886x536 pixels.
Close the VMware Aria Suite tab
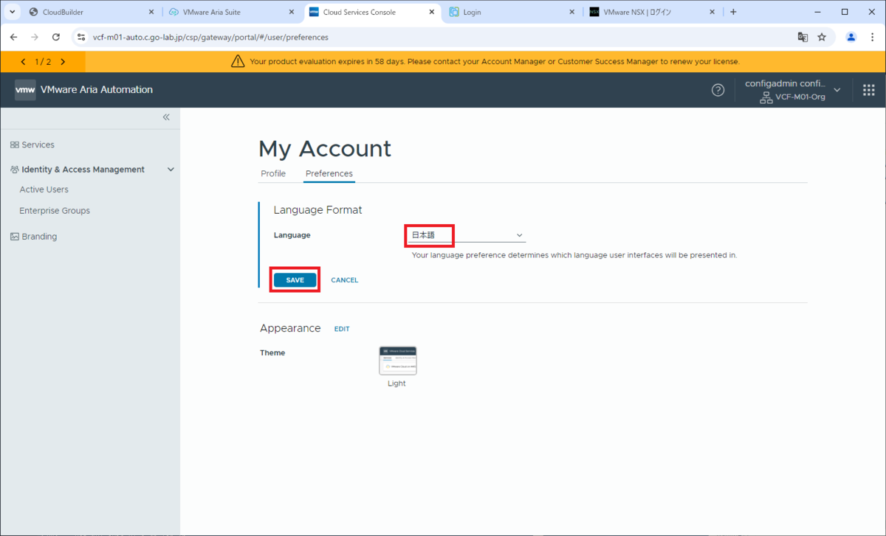(292, 12)
